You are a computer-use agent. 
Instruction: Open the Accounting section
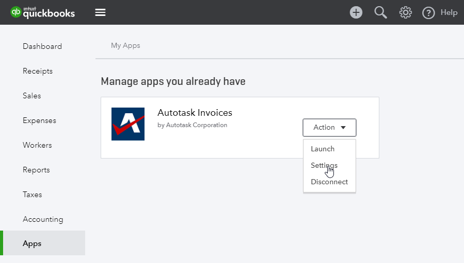[43, 219]
